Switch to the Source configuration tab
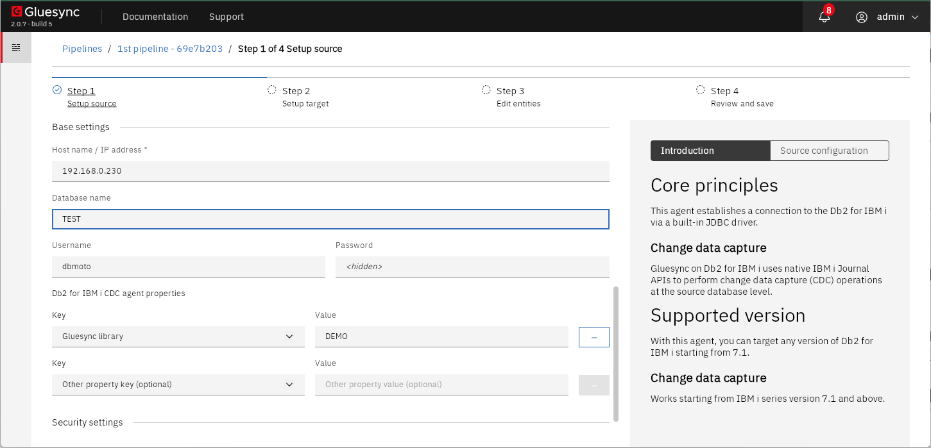This screenshot has height=448, width=931. (829, 151)
